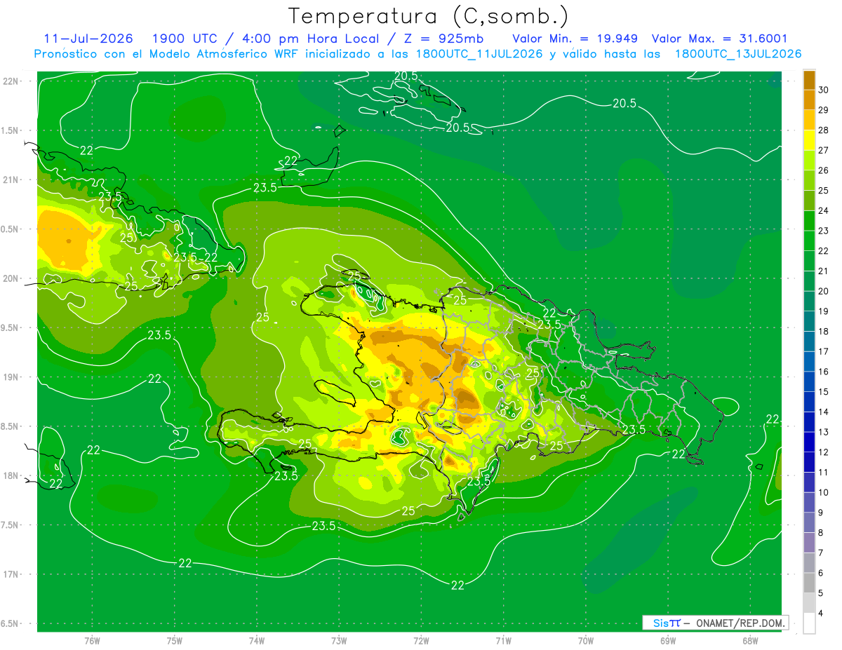
Task: Click color scale label '15'
Action: pos(824,391)
